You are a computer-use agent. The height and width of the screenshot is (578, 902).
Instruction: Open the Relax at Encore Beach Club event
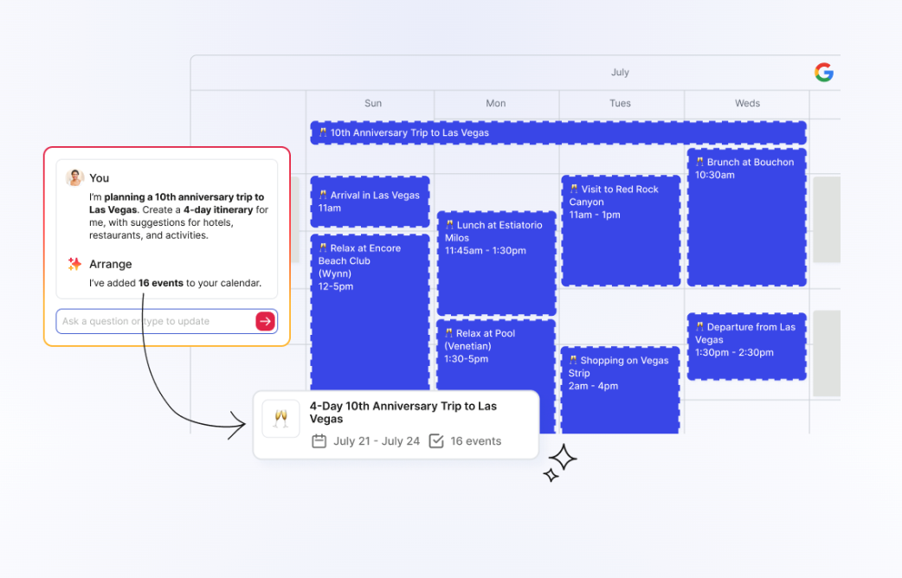[x=370, y=312]
